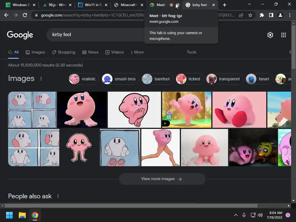Click the horizontal page scrollbar
The width and height of the screenshot is (296, 222).
[131, 206]
